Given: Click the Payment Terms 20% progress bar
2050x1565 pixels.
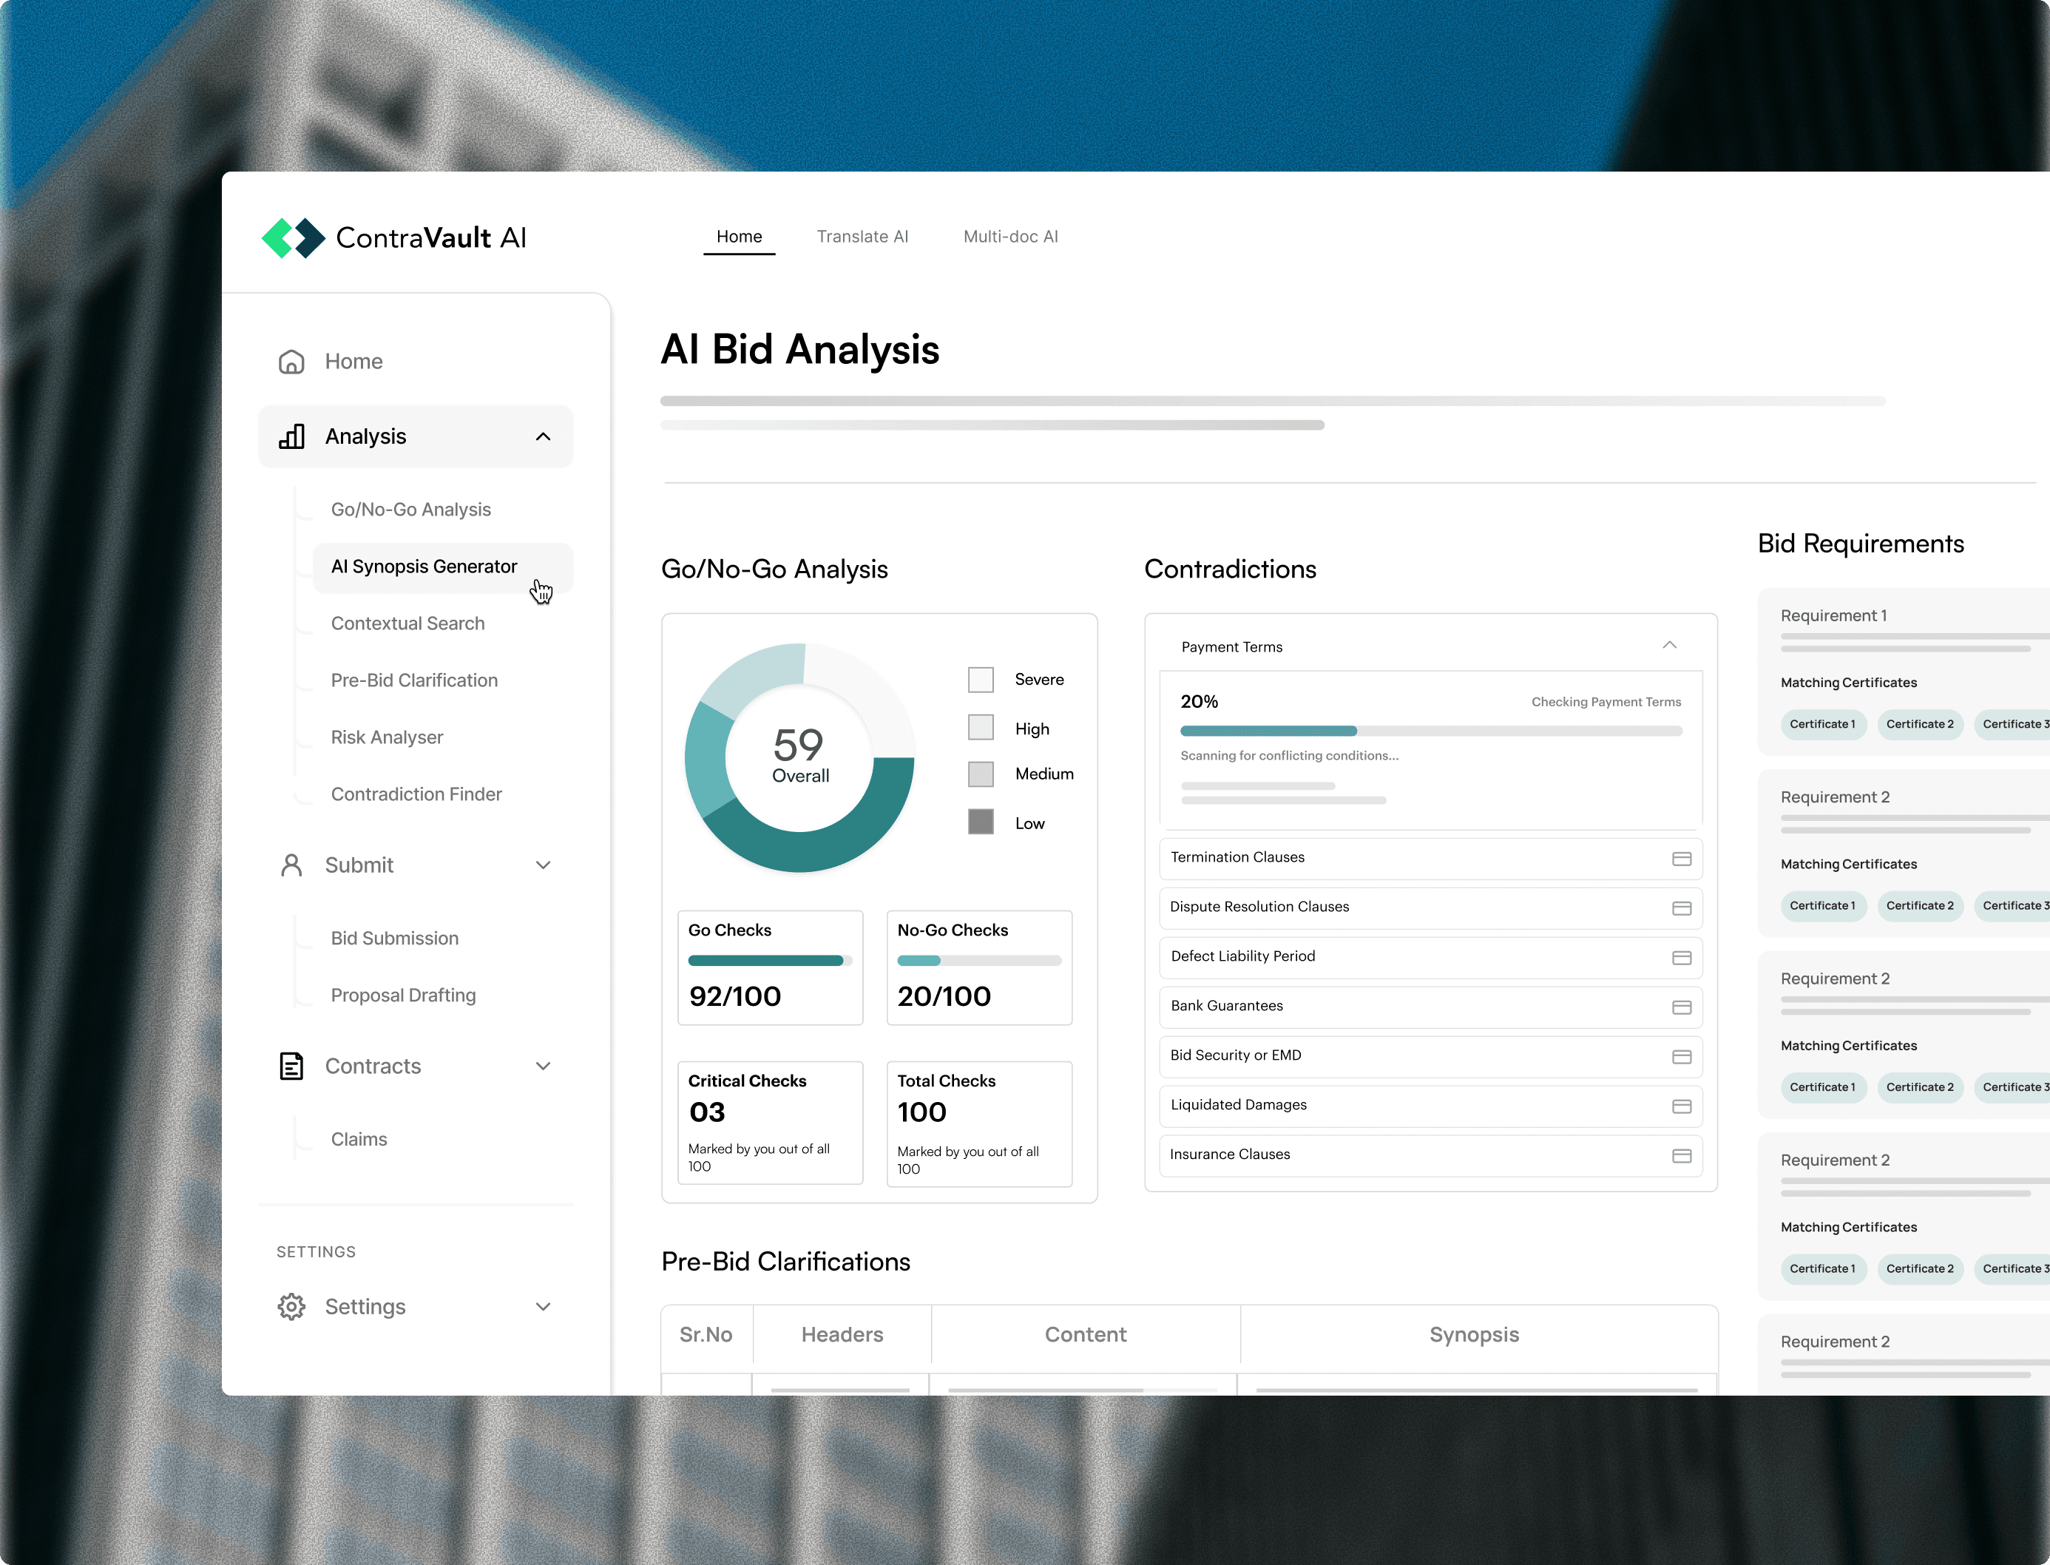Looking at the screenshot, I should click(x=1430, y=731).
